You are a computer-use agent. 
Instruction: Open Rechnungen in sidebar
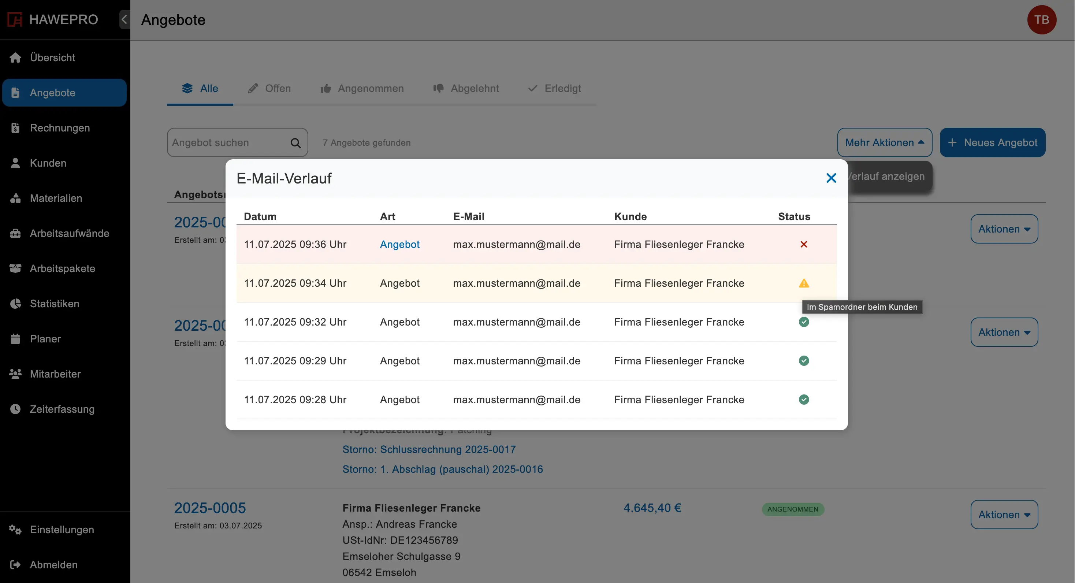pos(64,128)
